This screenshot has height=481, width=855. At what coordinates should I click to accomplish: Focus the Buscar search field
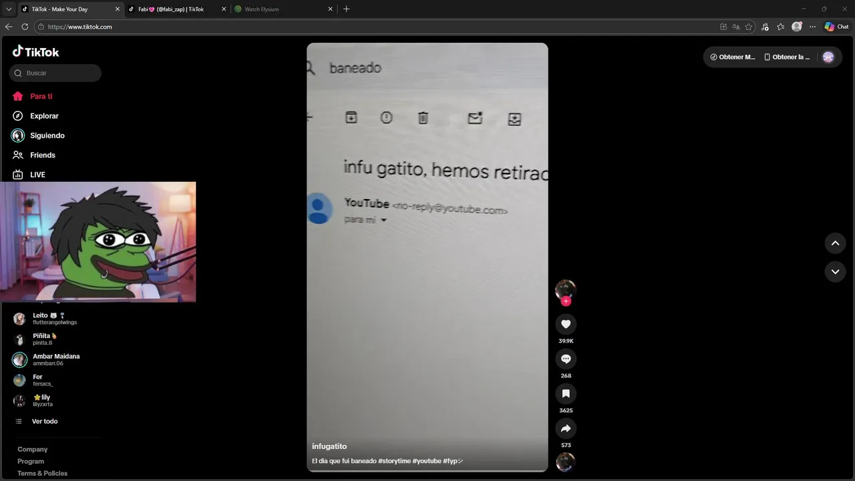(55, 73)
